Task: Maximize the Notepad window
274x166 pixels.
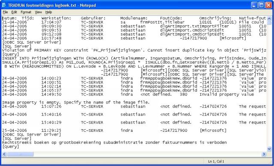Action: point(262,5)
